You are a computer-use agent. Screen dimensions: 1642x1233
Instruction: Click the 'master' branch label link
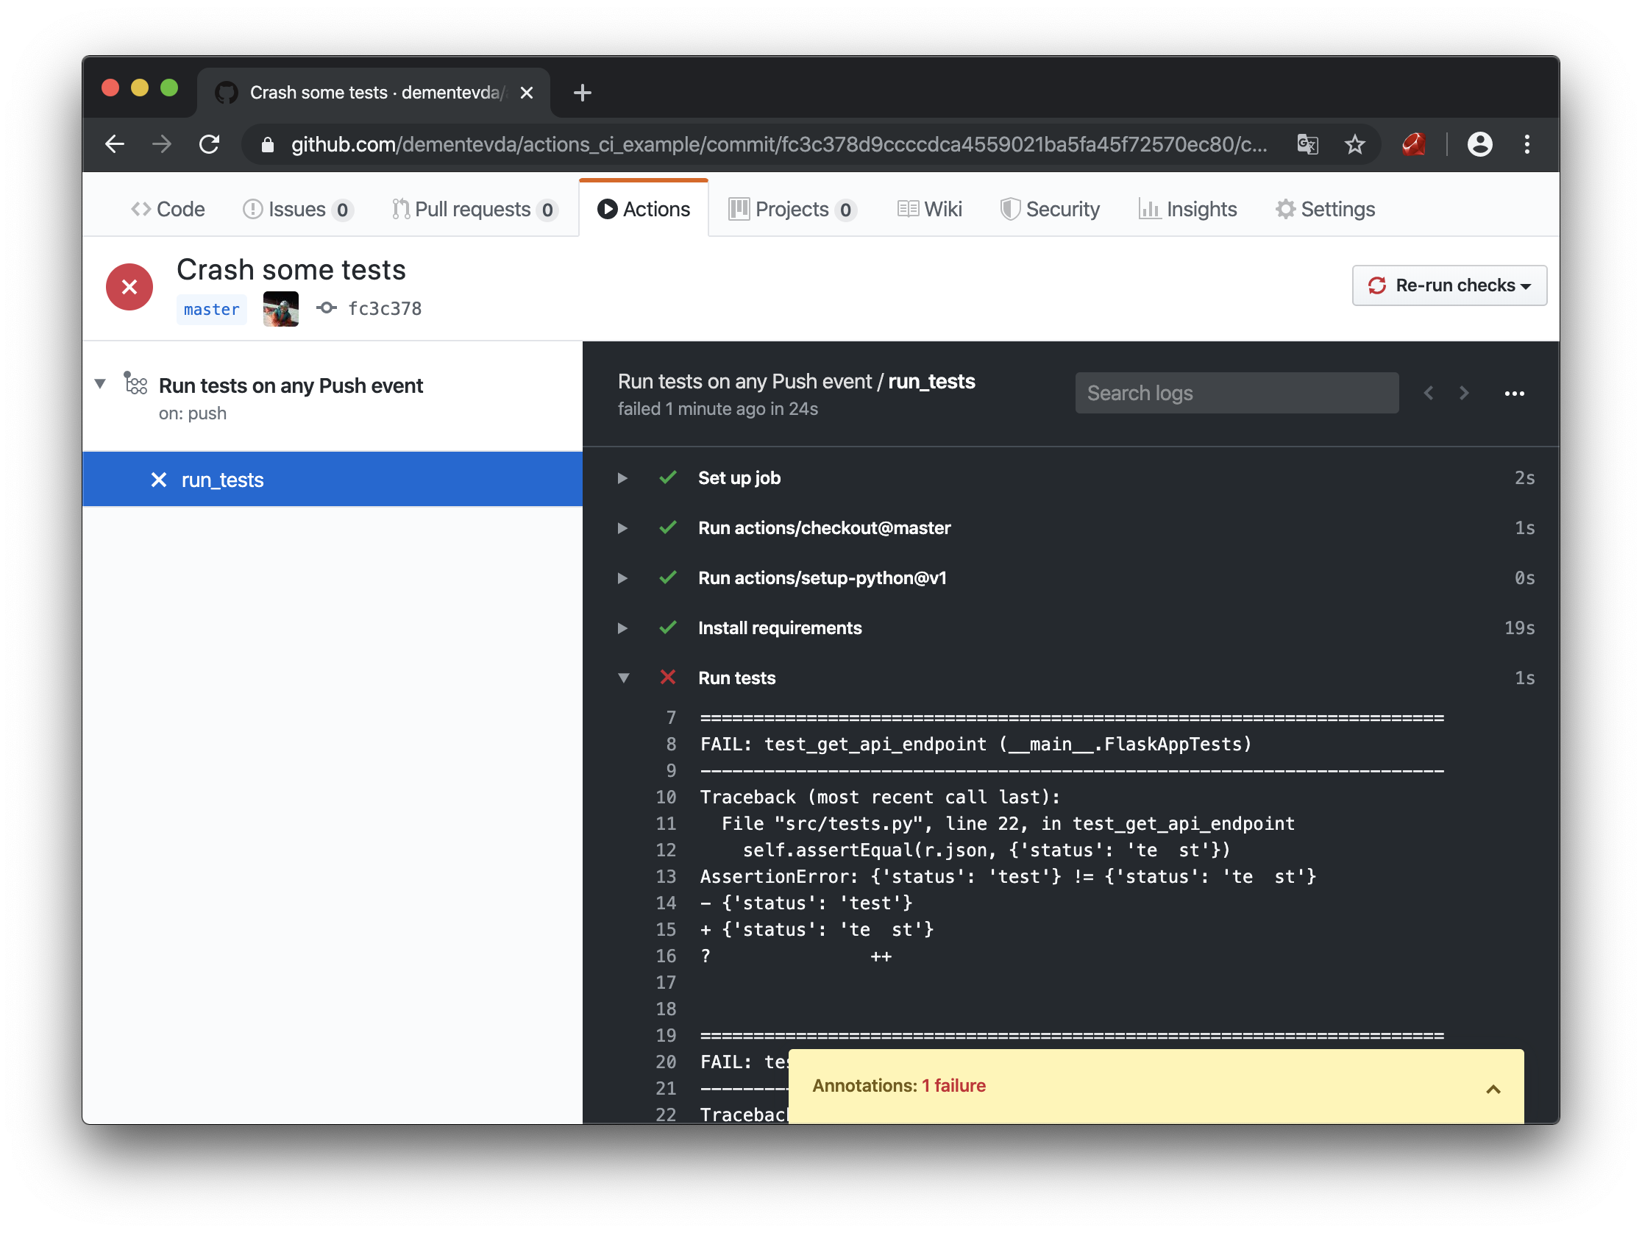click(210, 308)
